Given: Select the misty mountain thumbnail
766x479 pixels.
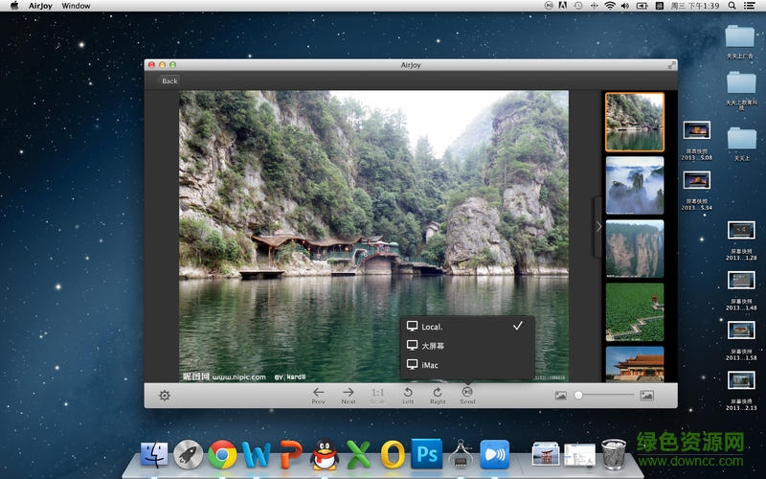Looking at the screenshot, I should (x=634, y=185).
